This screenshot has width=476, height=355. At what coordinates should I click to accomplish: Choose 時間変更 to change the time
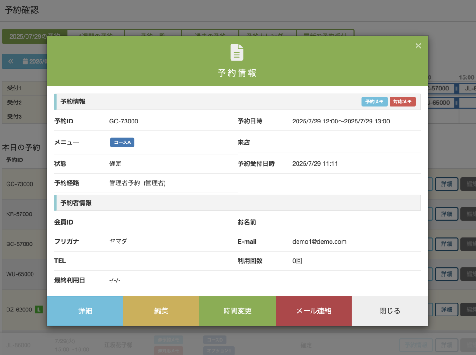[238, 311]
